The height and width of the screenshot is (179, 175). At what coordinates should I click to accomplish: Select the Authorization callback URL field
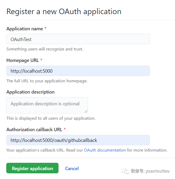click(78, 140)
